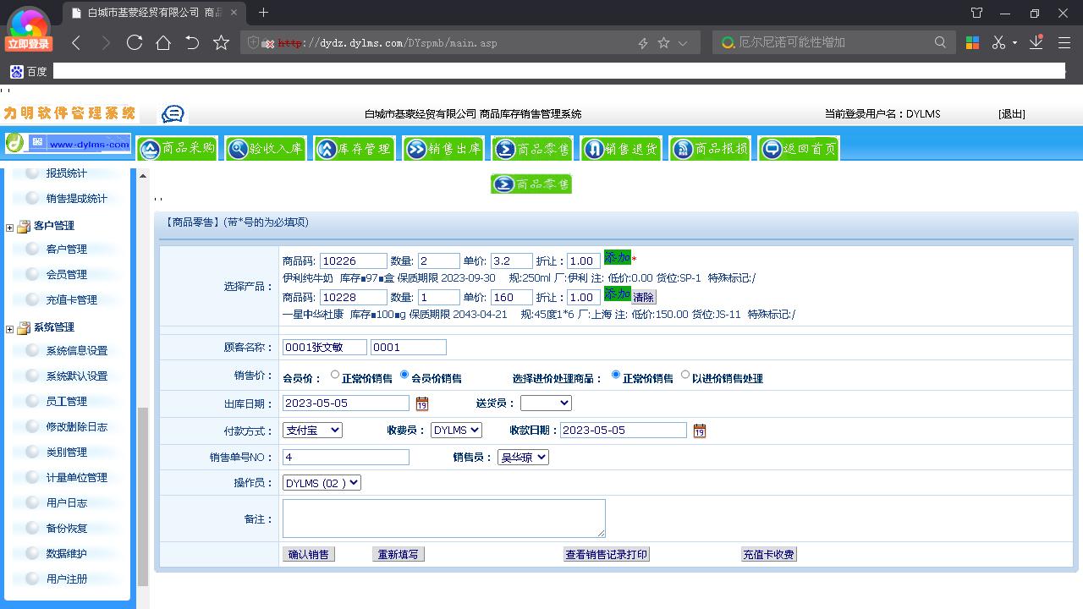Click the 确认销售 button
Image resolution: width=1083 pixels, height=609 pixels.
(309, 555)
